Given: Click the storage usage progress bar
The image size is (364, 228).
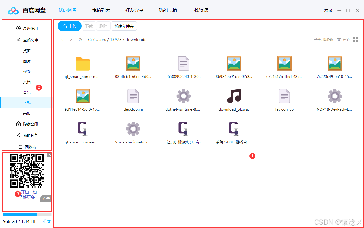Looking at the screenshot, I should point(27,214).
